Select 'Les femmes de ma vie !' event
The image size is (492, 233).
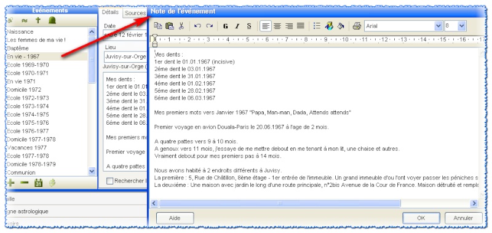[36, 40]
